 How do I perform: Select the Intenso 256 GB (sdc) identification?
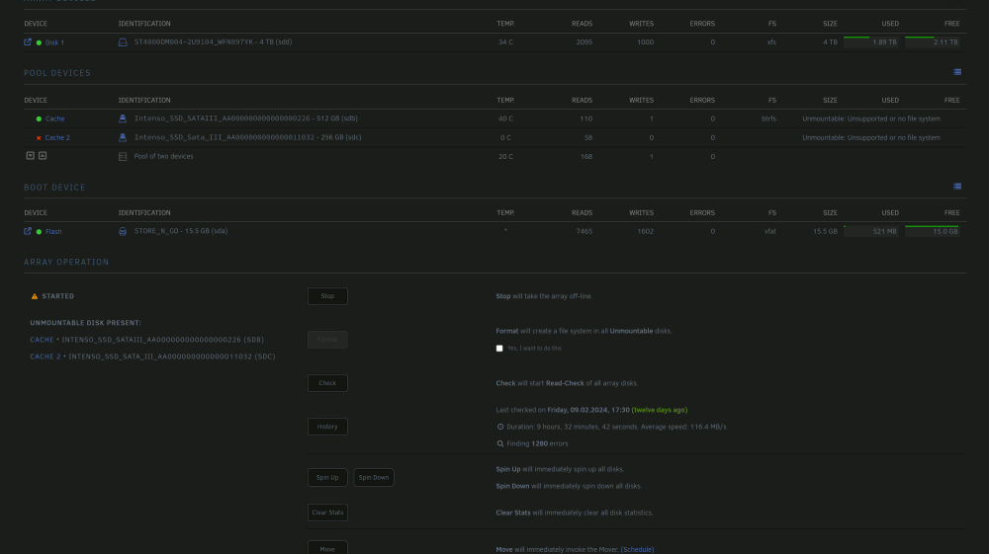pyautogui.click(x=247, y=137)
